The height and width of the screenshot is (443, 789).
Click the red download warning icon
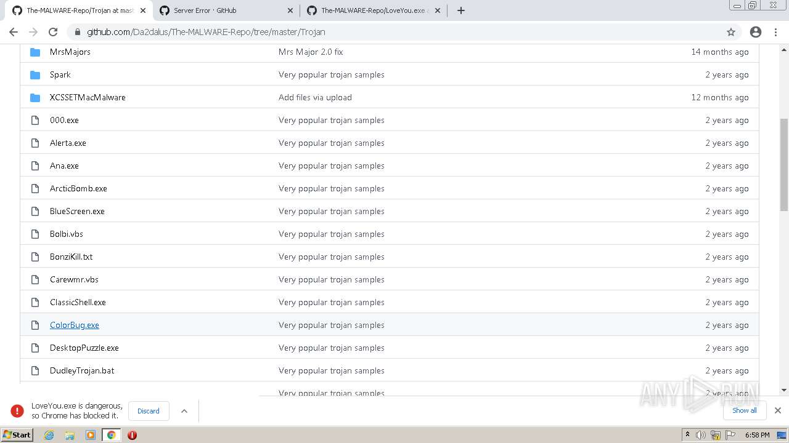(17, 411)
